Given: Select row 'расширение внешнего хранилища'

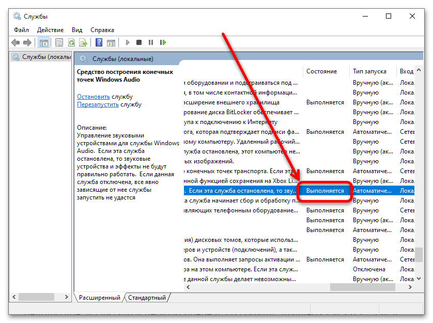Looking at the screenshot, I should 299,102.
